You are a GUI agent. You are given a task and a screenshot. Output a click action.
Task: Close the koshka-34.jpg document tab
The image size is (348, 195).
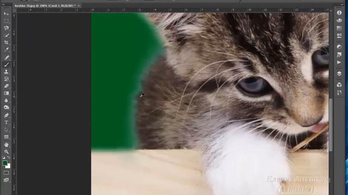tap(79, 6)
